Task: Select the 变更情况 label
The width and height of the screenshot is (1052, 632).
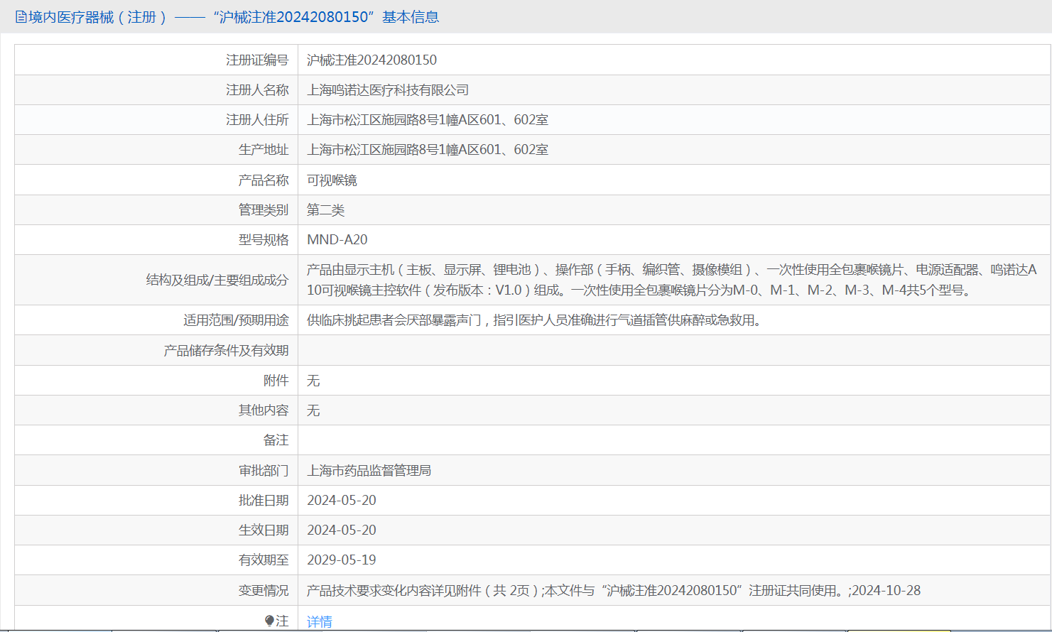Action: [264, 591]
